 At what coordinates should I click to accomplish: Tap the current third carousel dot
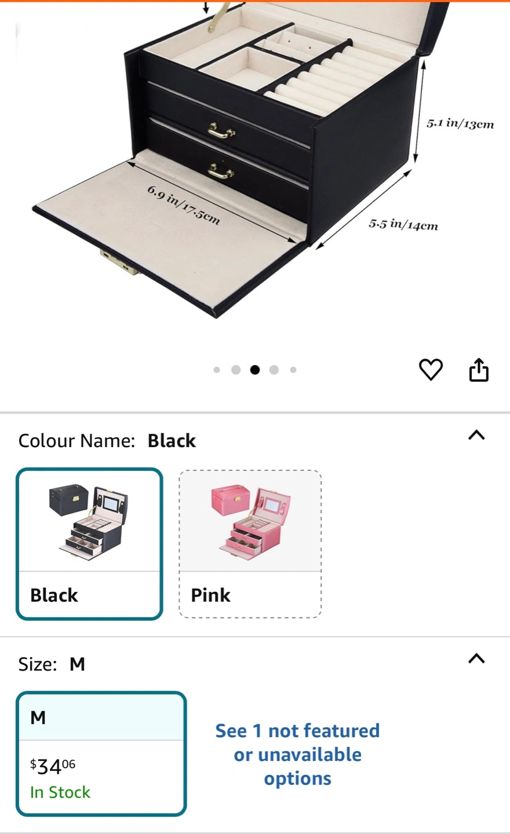255,370
